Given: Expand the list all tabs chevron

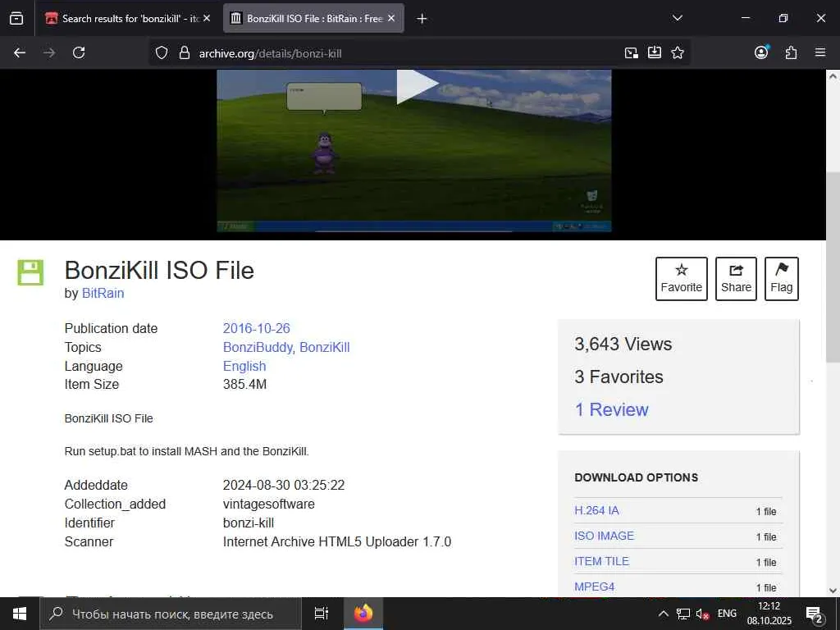Looking at the screenshot, I should point(677,18).
